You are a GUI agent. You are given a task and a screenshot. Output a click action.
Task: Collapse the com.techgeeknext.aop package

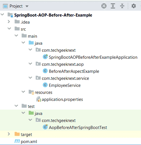pyautogui.click(x=30, y=64)
